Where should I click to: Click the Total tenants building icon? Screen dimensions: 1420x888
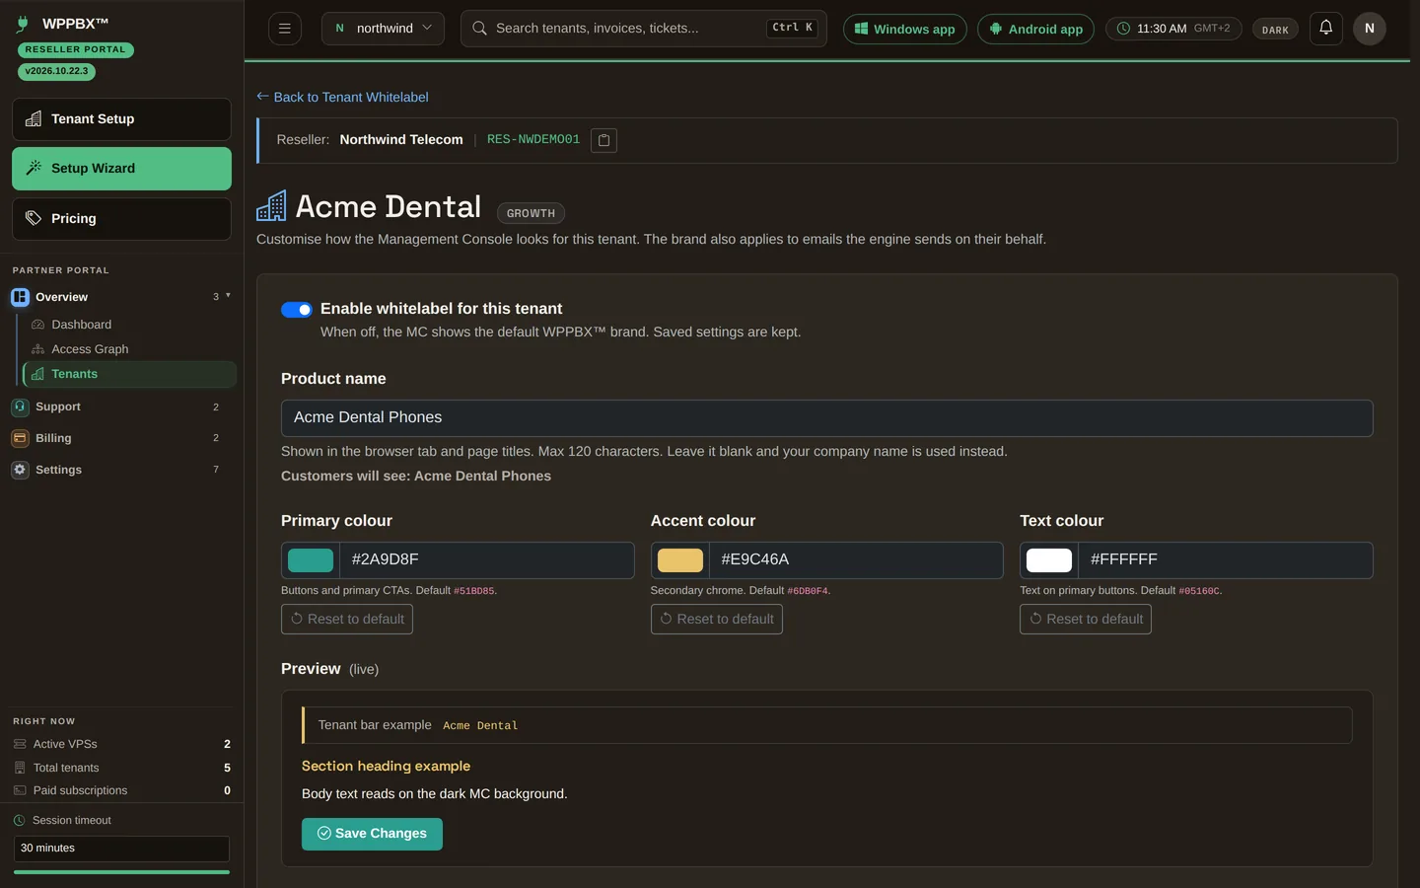[20, 768]
